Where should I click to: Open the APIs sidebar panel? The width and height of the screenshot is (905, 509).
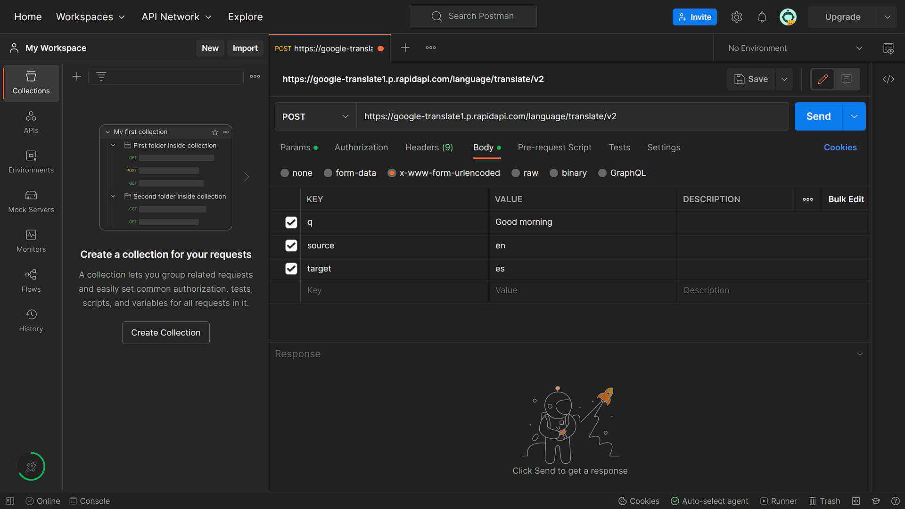pyautogui.click(x=31, y=123)
